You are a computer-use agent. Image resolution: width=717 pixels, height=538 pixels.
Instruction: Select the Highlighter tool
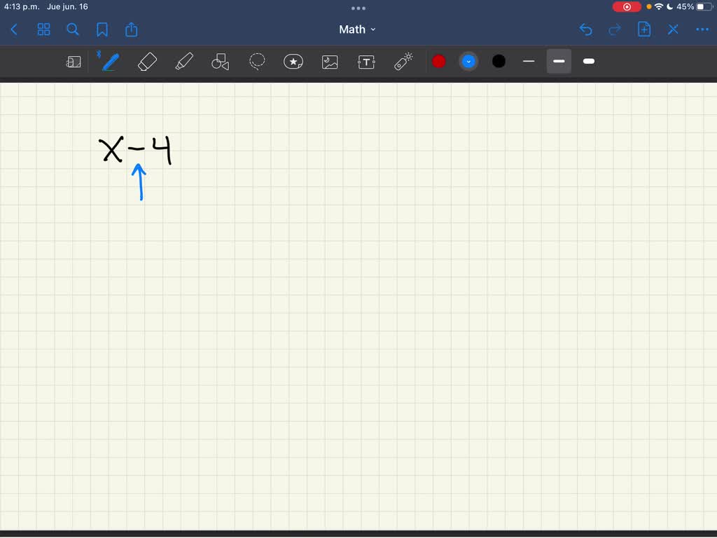184,62
